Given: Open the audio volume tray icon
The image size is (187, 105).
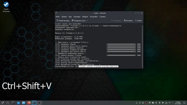Looking at the screenshot, I should (156, 103).
